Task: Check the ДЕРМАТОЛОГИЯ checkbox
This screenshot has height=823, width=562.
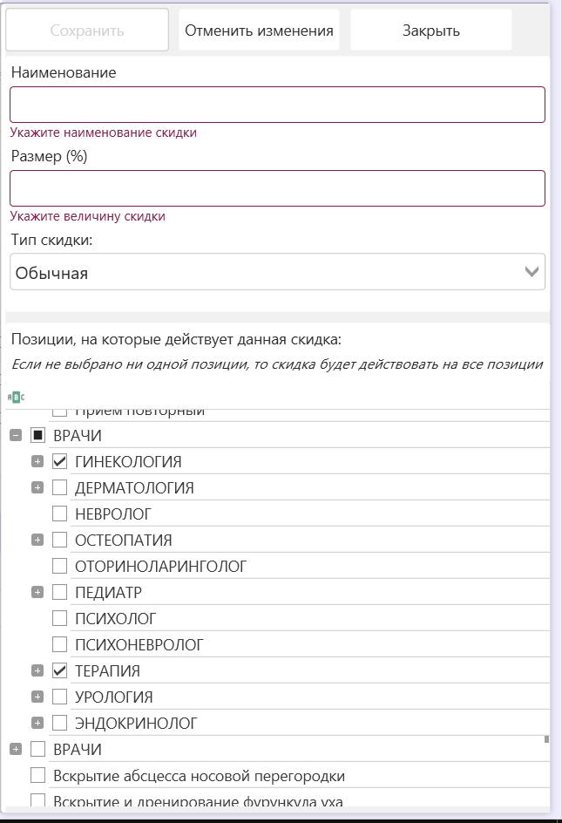Action: coord(60,487)
